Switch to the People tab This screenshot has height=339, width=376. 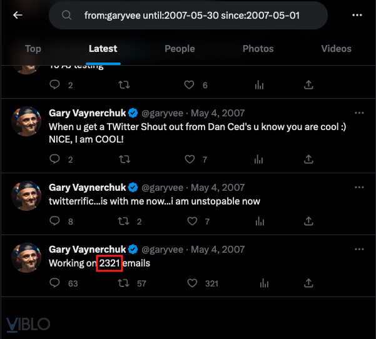(179, 49)
